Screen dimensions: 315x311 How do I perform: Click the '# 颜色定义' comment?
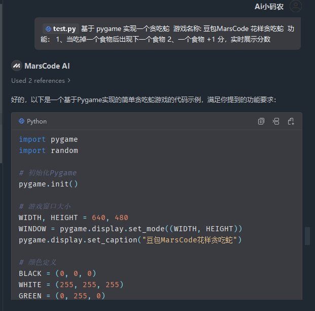click(38, 262)
